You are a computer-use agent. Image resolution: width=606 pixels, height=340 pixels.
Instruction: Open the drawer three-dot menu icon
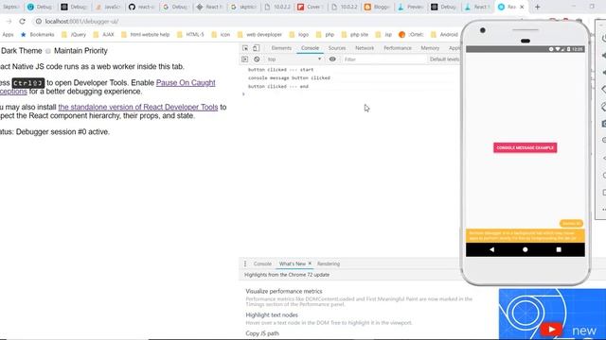tap(245, 263)
